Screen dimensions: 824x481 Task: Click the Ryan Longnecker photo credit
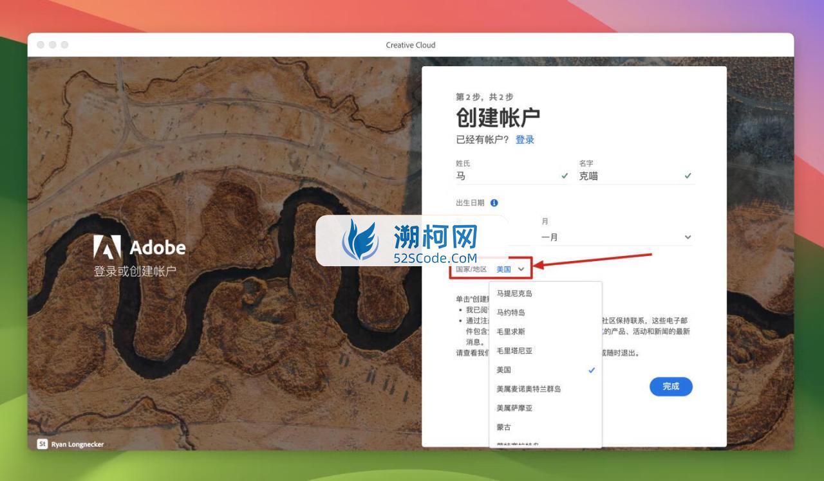tap(77, 444)
